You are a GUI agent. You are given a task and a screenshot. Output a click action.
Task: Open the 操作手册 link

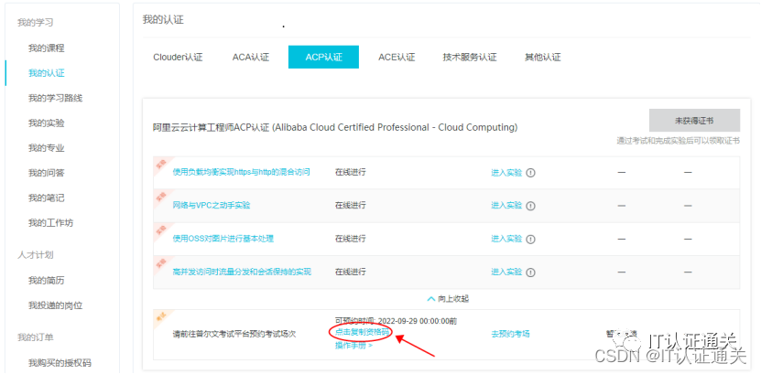pos(353,346)
